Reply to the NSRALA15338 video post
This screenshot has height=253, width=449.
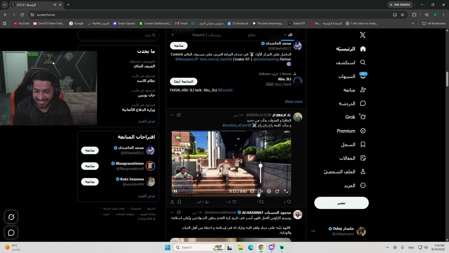tap(287, 202)
